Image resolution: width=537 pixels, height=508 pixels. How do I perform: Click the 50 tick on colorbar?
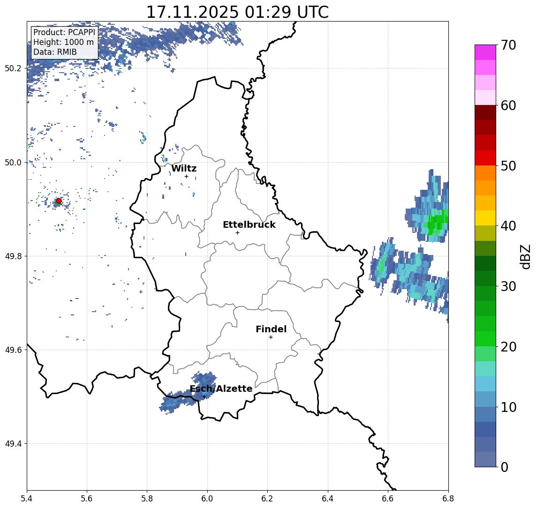click(x=508, y=166)
